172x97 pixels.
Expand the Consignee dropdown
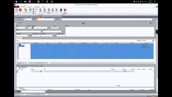coord(53,36)
